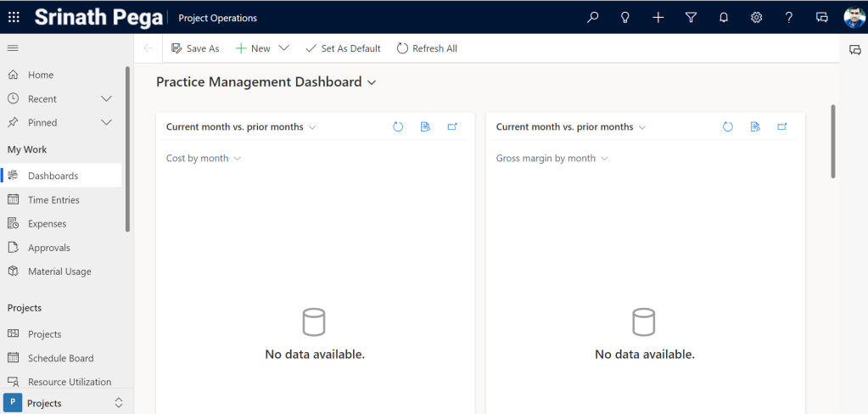Click Refresh All in the command bar

pyautogui.click(x=427, y=48)
